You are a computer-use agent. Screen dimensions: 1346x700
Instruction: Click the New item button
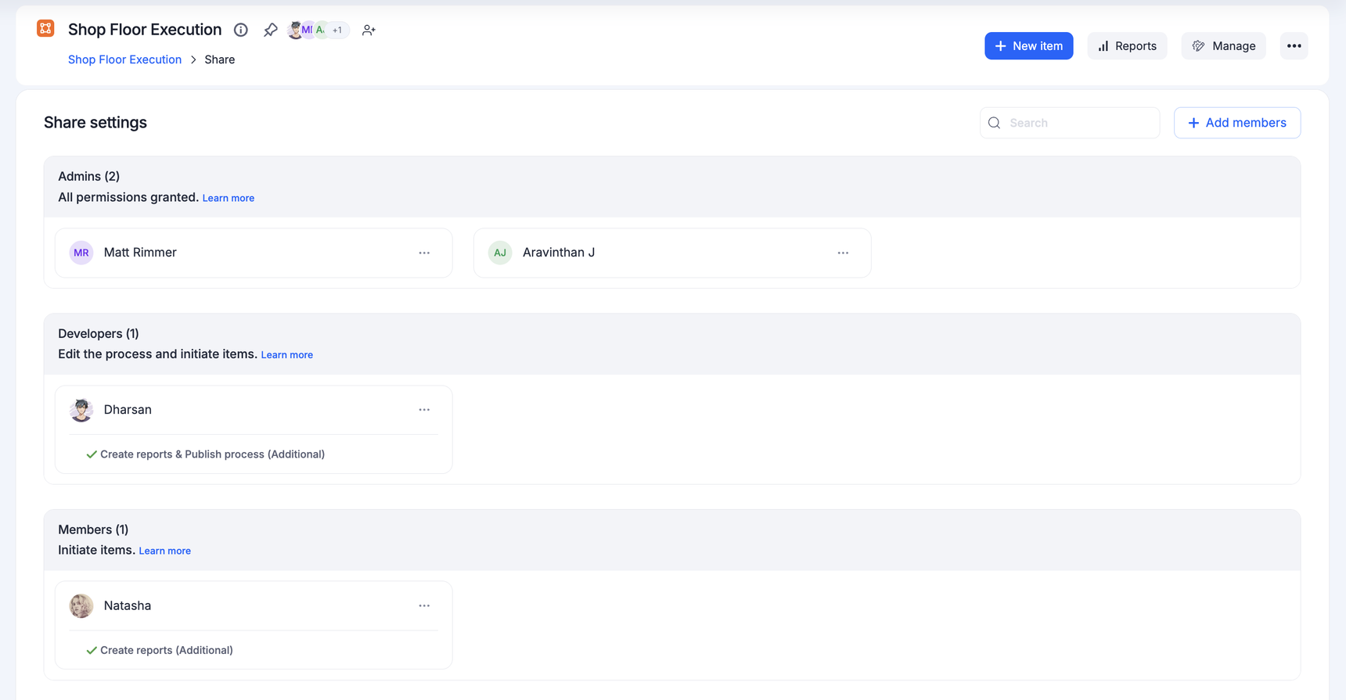tap(1028, 46)
